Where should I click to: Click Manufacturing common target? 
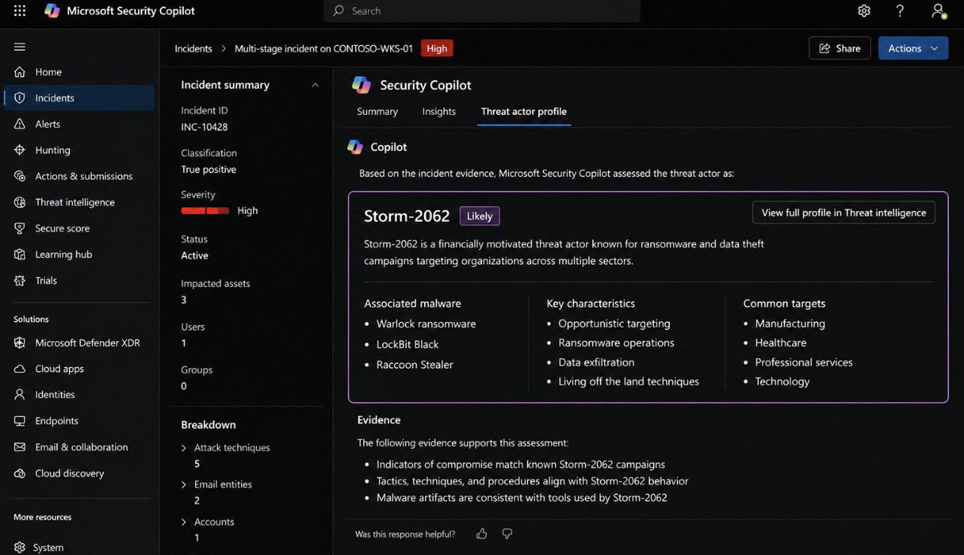pyautogui.click(x=790, y=324)
